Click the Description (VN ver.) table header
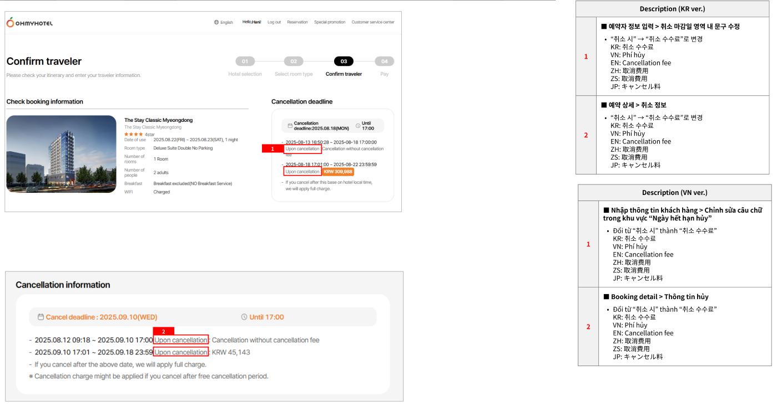777x406 pixels. (x=675, y=193)
